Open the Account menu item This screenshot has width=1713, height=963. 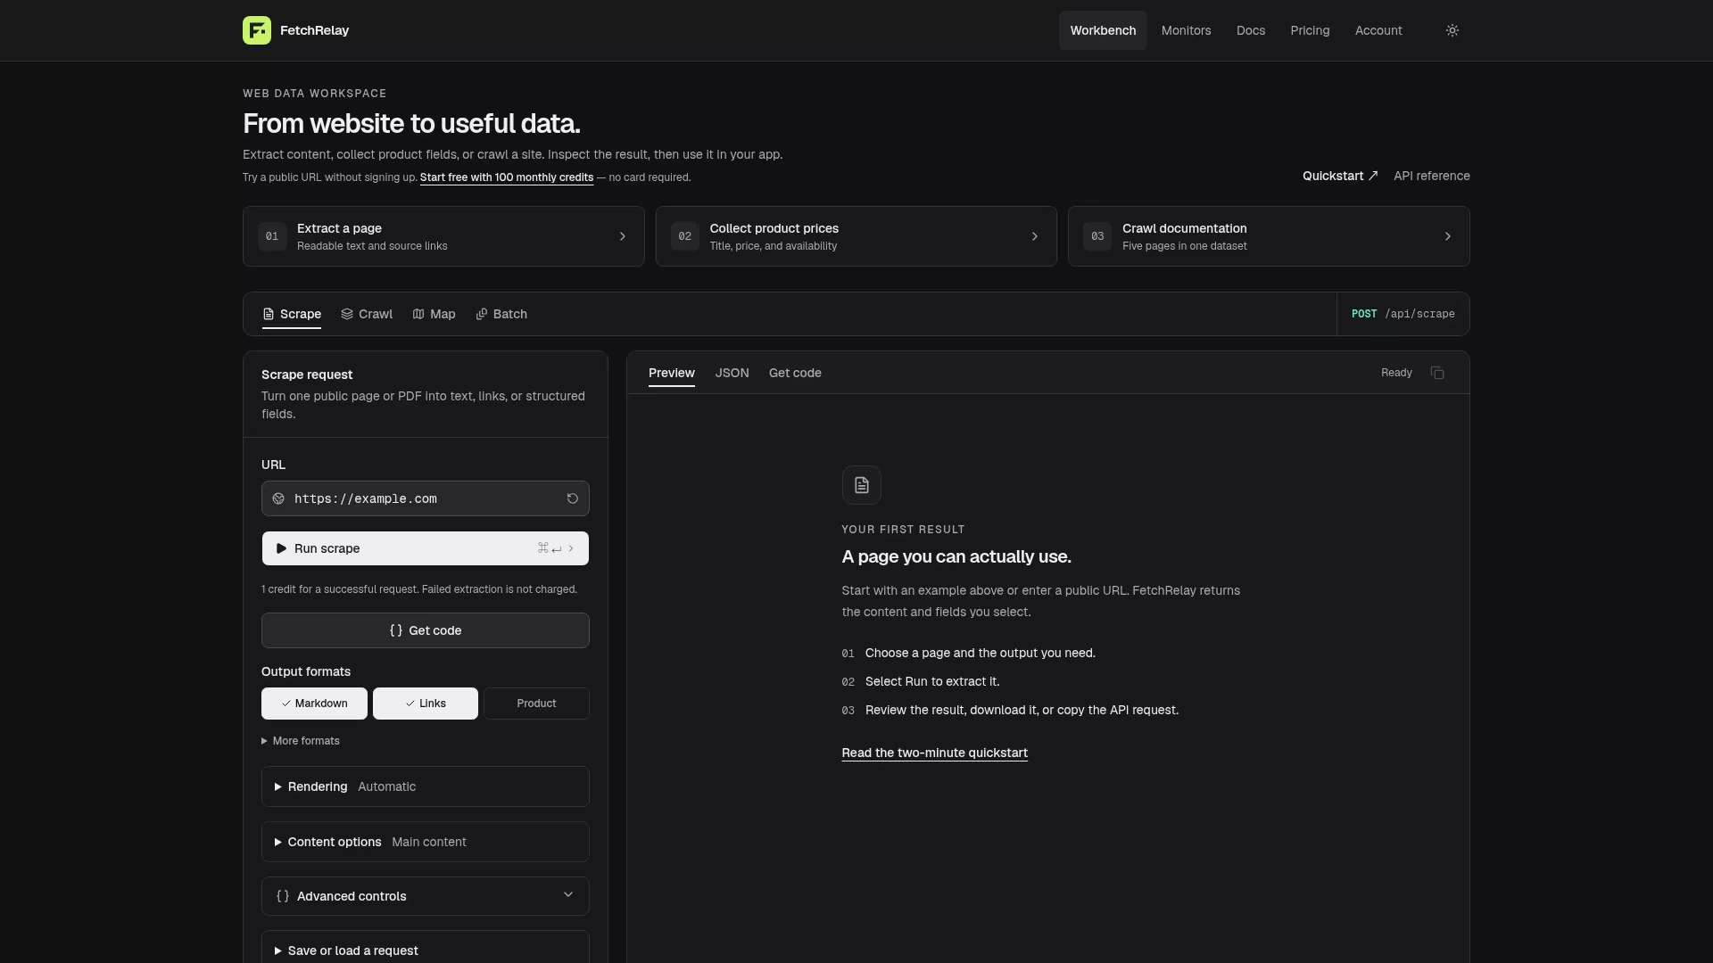pyautogui.click(x=1378, y=30)
